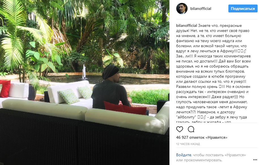Click the caption text block
This screenshot has height=165, width=259.
click(x=213, y=73)
